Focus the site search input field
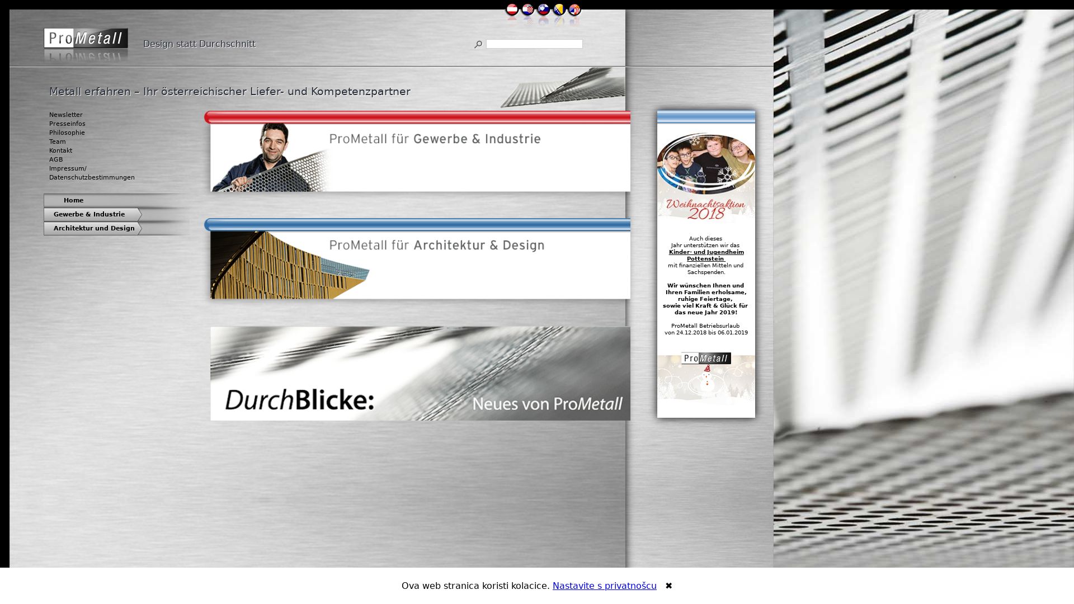 [x=534, y=44]
